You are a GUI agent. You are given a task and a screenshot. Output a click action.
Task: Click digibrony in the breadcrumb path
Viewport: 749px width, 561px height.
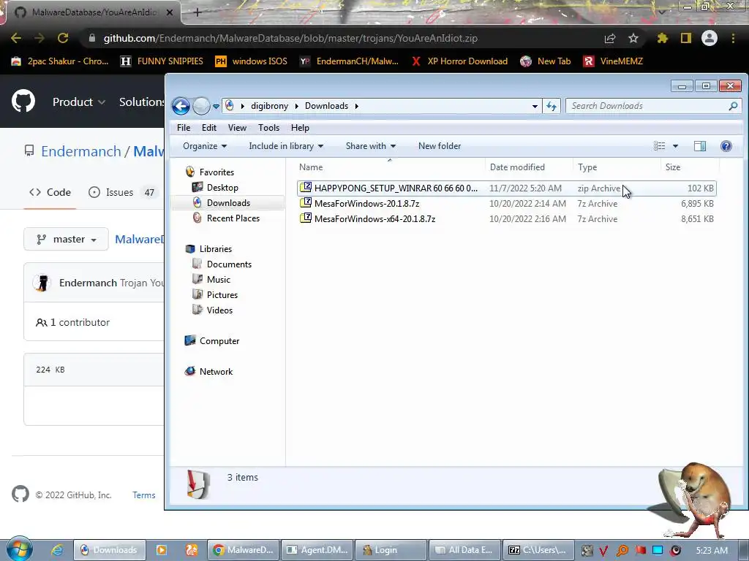point(269,106)
